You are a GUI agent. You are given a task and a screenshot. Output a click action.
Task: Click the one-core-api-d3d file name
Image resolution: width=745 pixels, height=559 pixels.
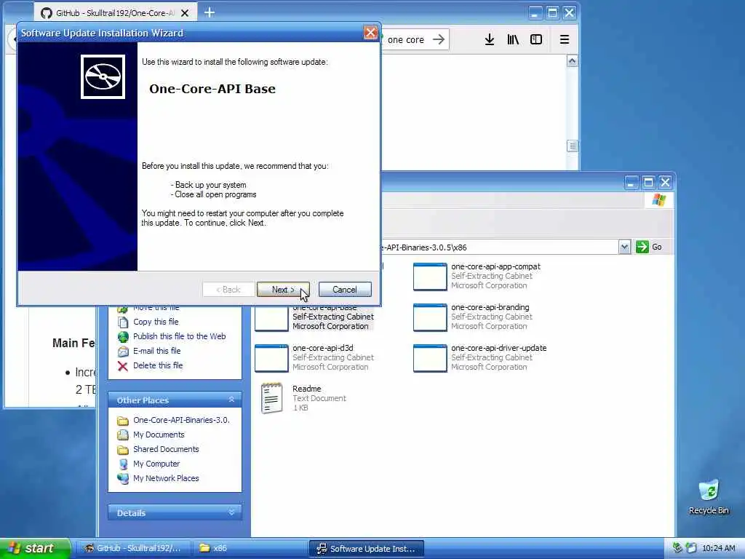[322, 348]
